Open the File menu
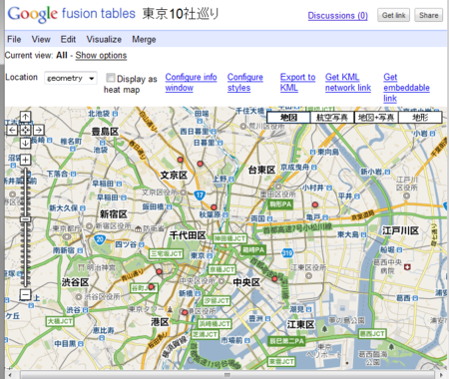Screen dimensions: 449x379 coord(14,39)
